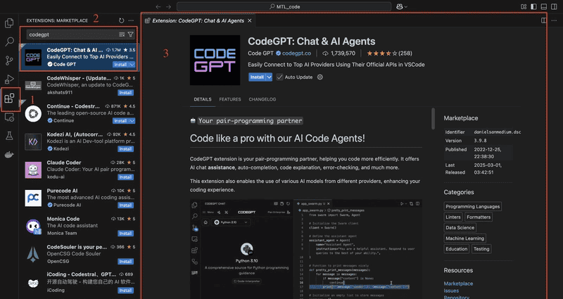Split the editor to the right

(x=544, y=20)
